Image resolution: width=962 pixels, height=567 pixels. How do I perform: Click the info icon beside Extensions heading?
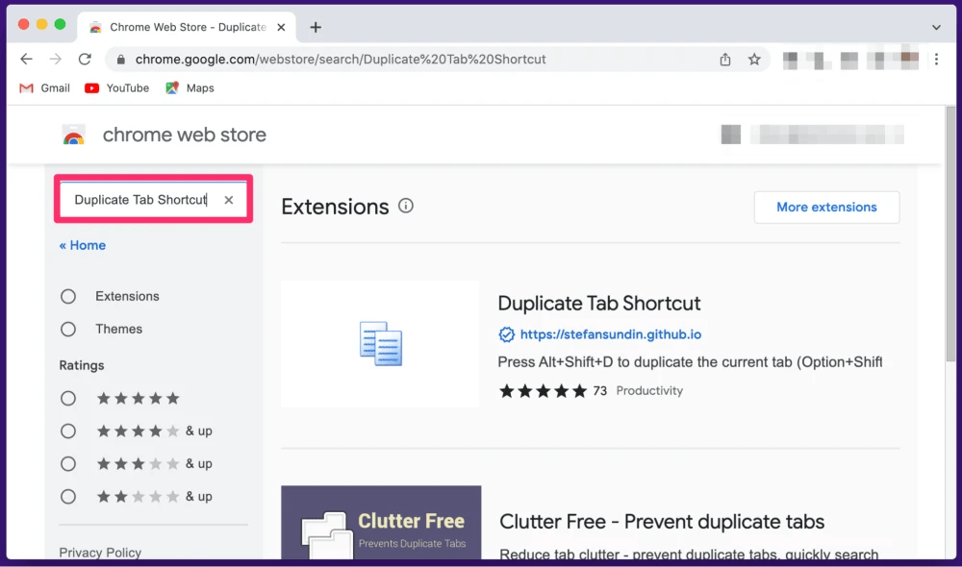tap(405, 205)
